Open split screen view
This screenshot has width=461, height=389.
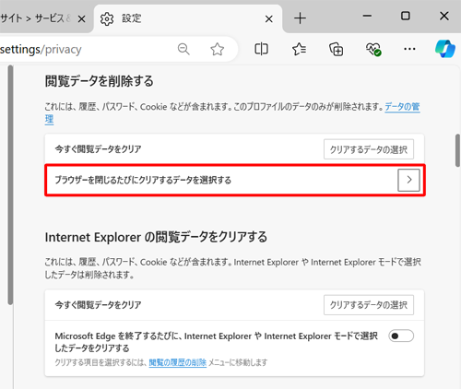[x=261, y=49]
